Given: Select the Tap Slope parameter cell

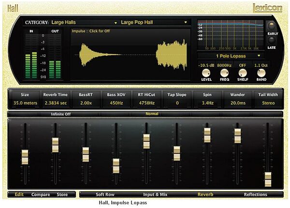Looking at the screenshot, I should tap(177, 99).
